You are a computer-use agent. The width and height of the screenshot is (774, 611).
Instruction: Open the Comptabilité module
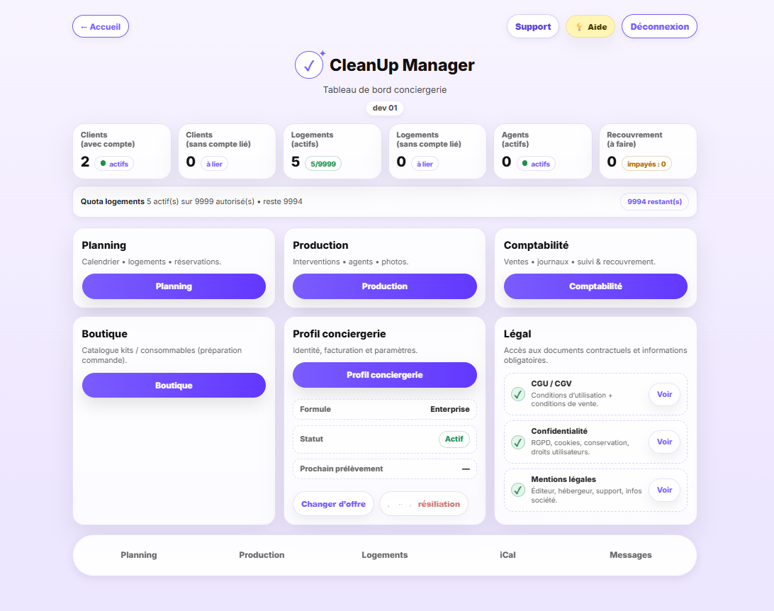click(x=595, y=286)
